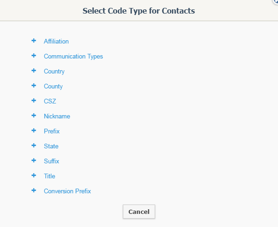Open the Affiliation code type link
Image resolution: width=278 pixels, height=227 pixels.
[x=56, y=41]
